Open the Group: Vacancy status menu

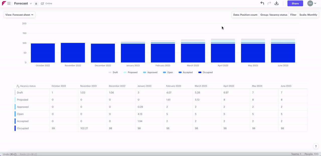[x=274, y=15]
